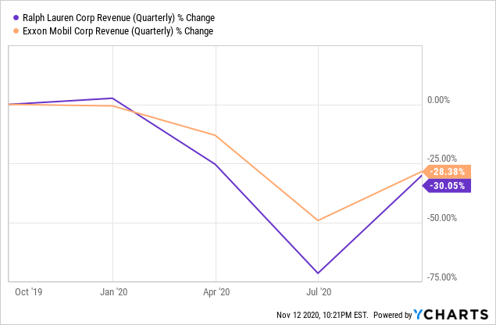Screen dimensions: 496x325
Task: Click the Powered by text
Action: click(x=393, y=315)
